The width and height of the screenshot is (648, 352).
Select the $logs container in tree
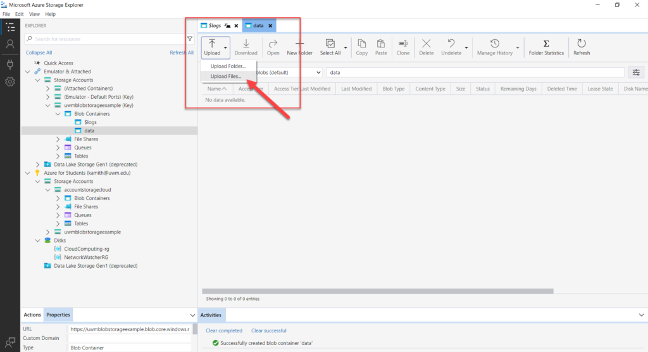[x=90, y=122]
